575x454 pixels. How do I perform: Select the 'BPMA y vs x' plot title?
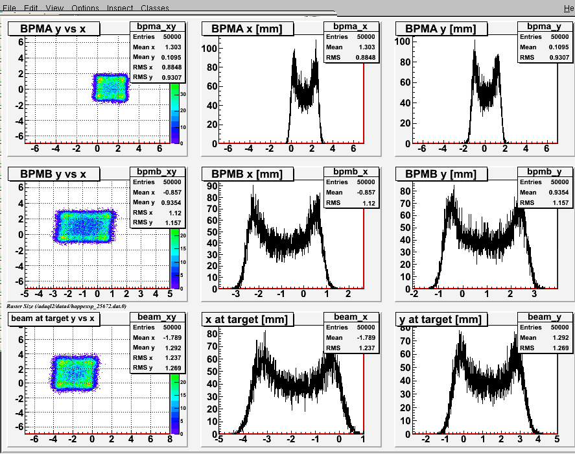(54, 29)
